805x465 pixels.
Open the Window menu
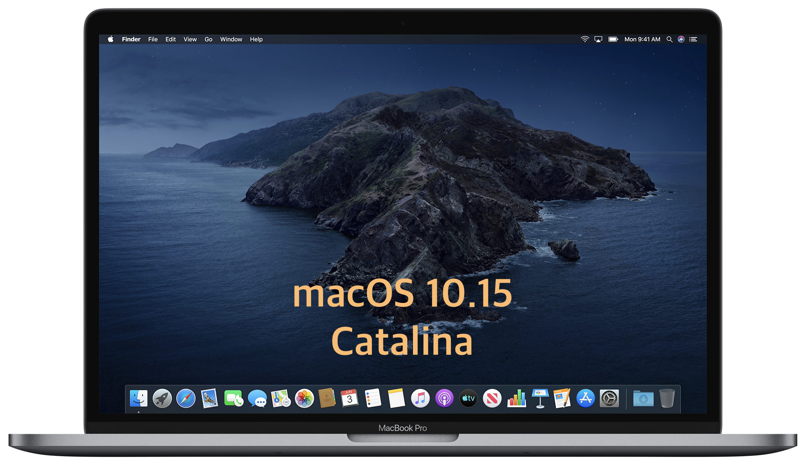point(231,39)
